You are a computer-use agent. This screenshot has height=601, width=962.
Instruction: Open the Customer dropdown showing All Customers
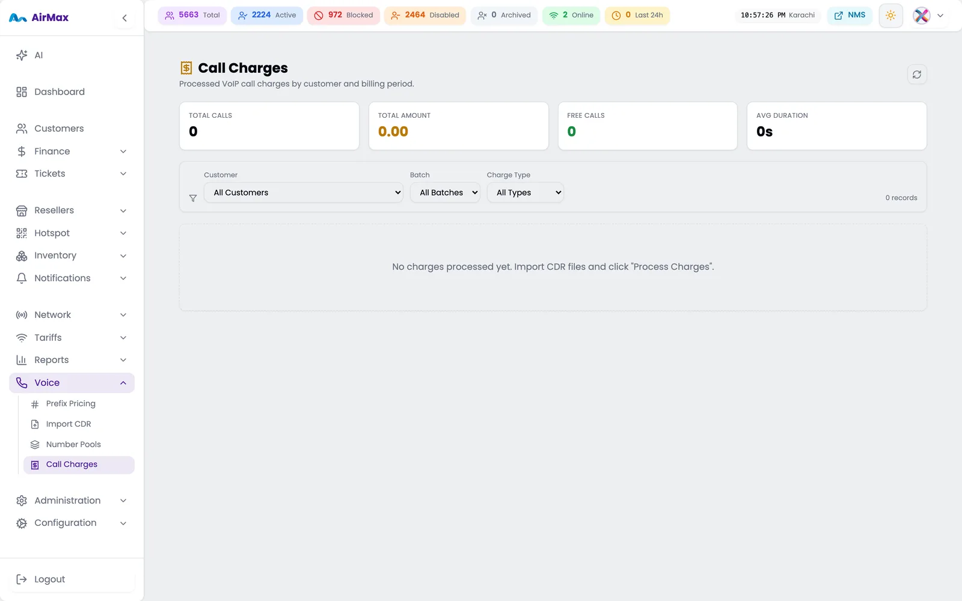click(304, 192)
